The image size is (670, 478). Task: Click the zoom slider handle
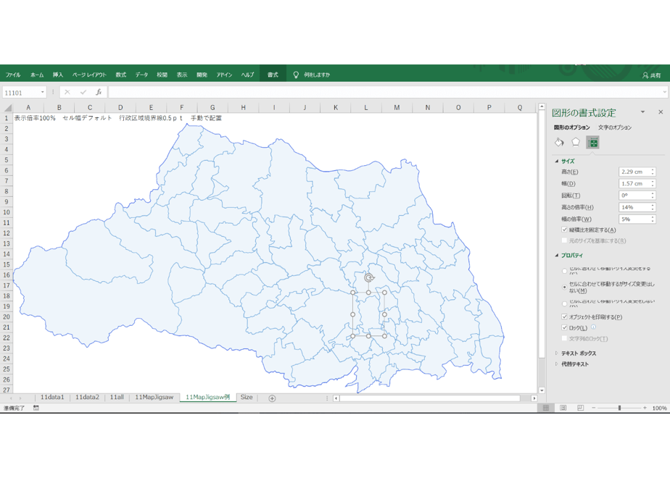pos(619,408)
